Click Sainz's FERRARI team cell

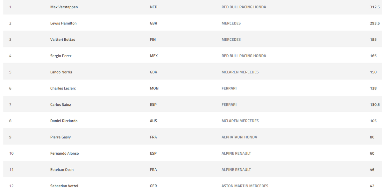[x=229, y=104]
